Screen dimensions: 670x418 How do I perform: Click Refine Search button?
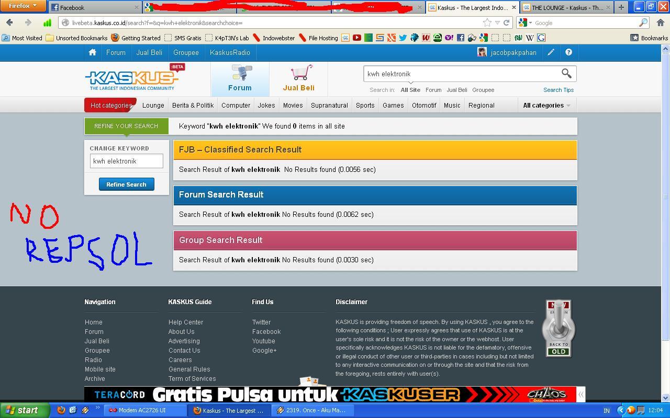point(126,184)
